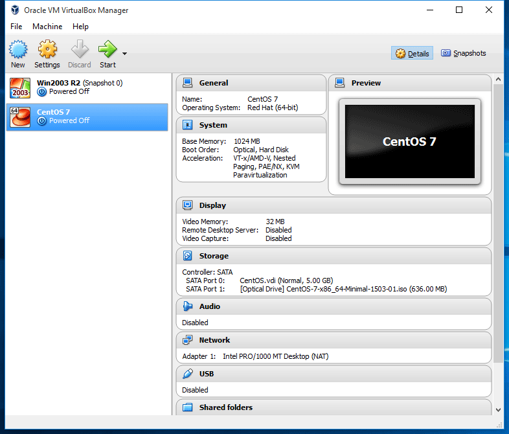The width and height of the screenshot is (509, 434).
Task: Switch to Details view
Action: (412, 53)
